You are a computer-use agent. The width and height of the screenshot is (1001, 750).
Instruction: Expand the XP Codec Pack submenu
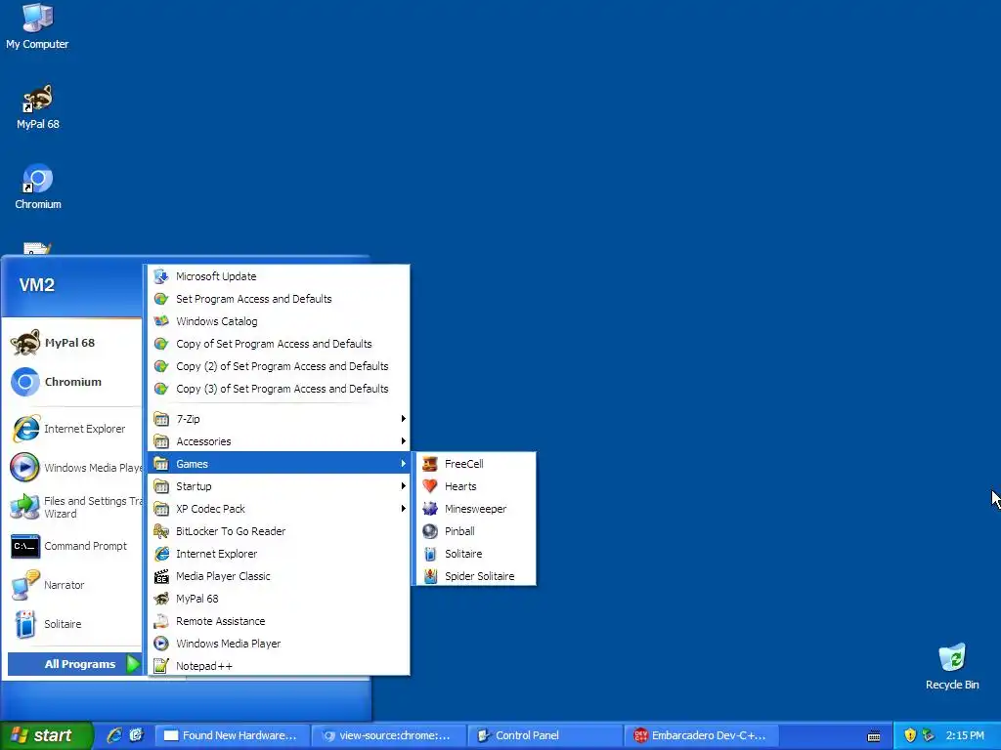pyautogui.click(x=279, y=508)
